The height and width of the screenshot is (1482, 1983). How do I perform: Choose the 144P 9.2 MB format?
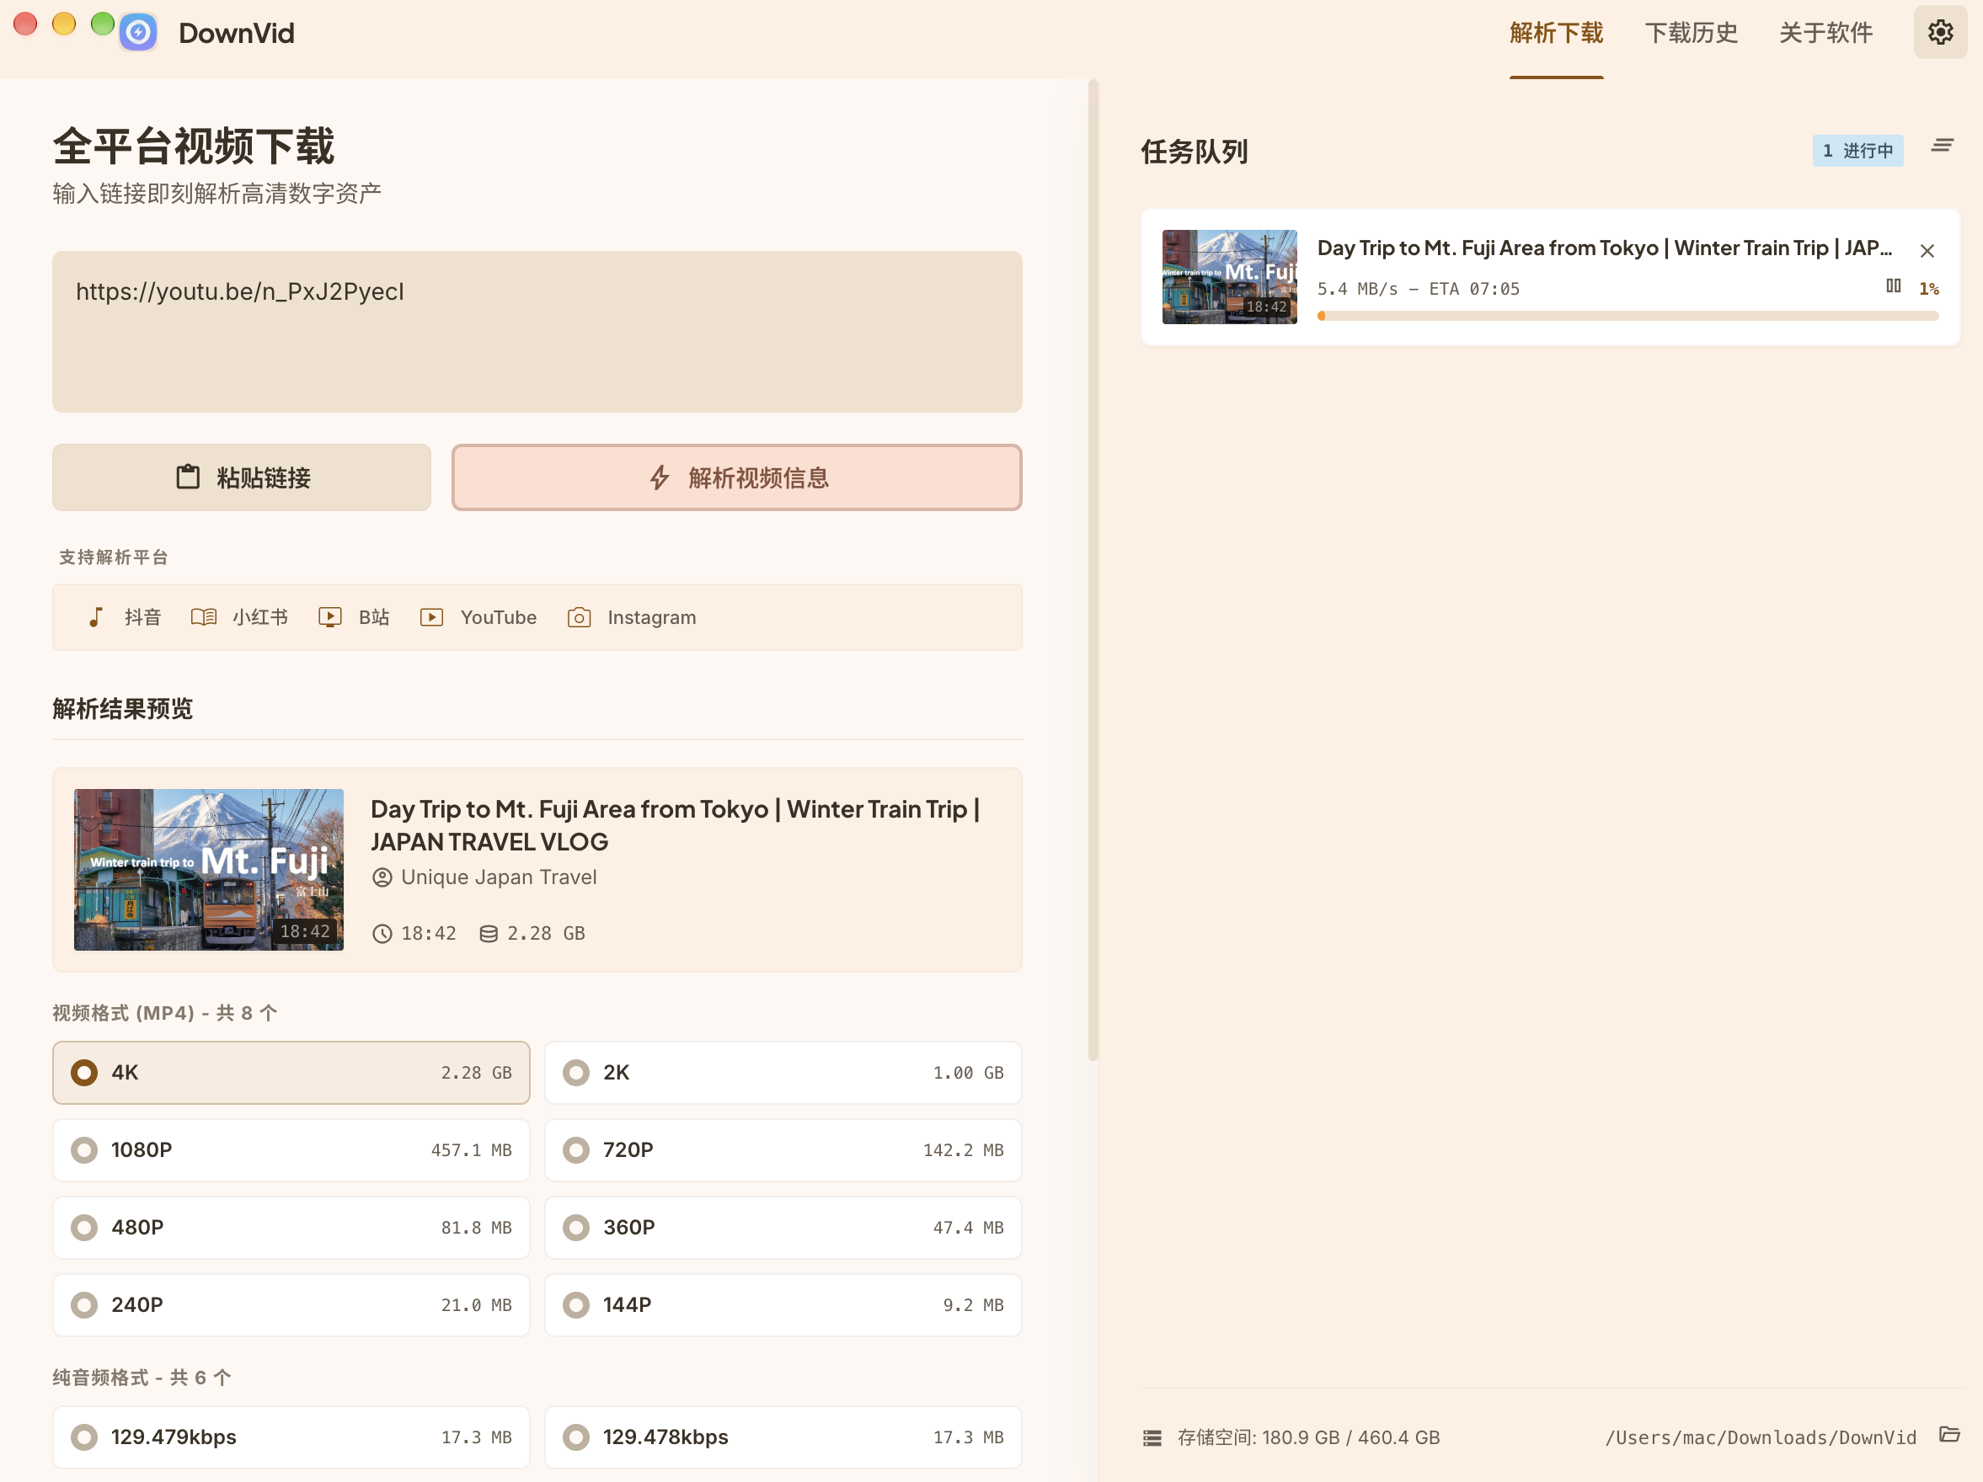[783, 1304]
